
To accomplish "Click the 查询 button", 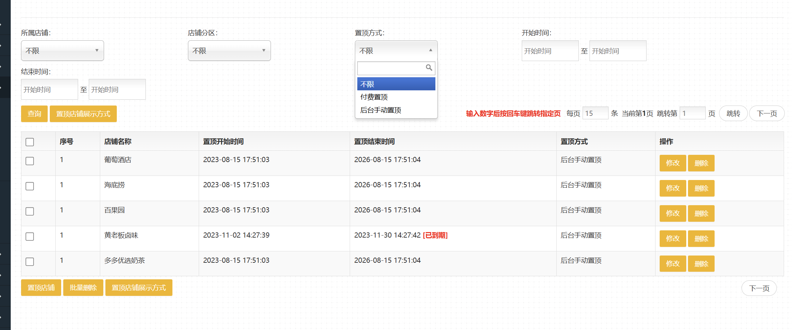I will [x=34, y=114].
